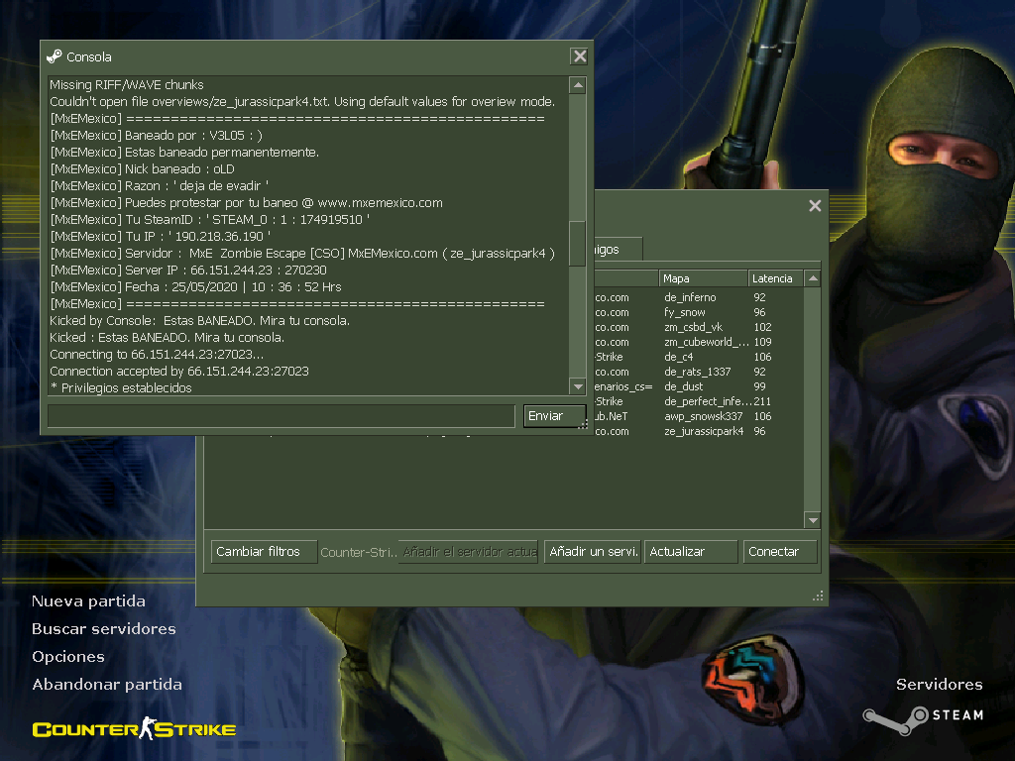
Task: Click 'Connection accepted by' console line
Action: [179, 371]
